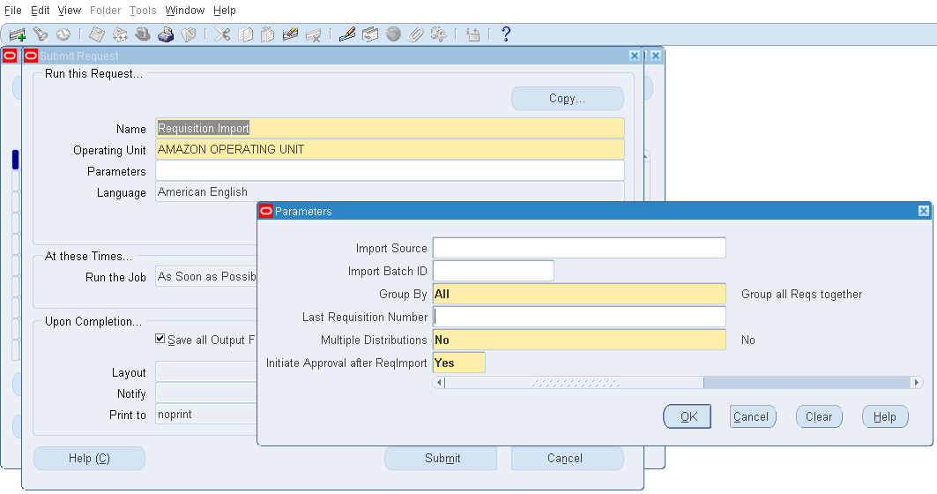Click the Submit button
This screenshot has width=937, height=494.
point(442,458)
